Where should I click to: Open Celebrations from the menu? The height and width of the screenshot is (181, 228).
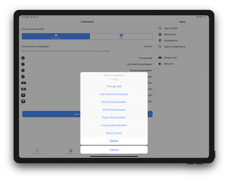183,41
